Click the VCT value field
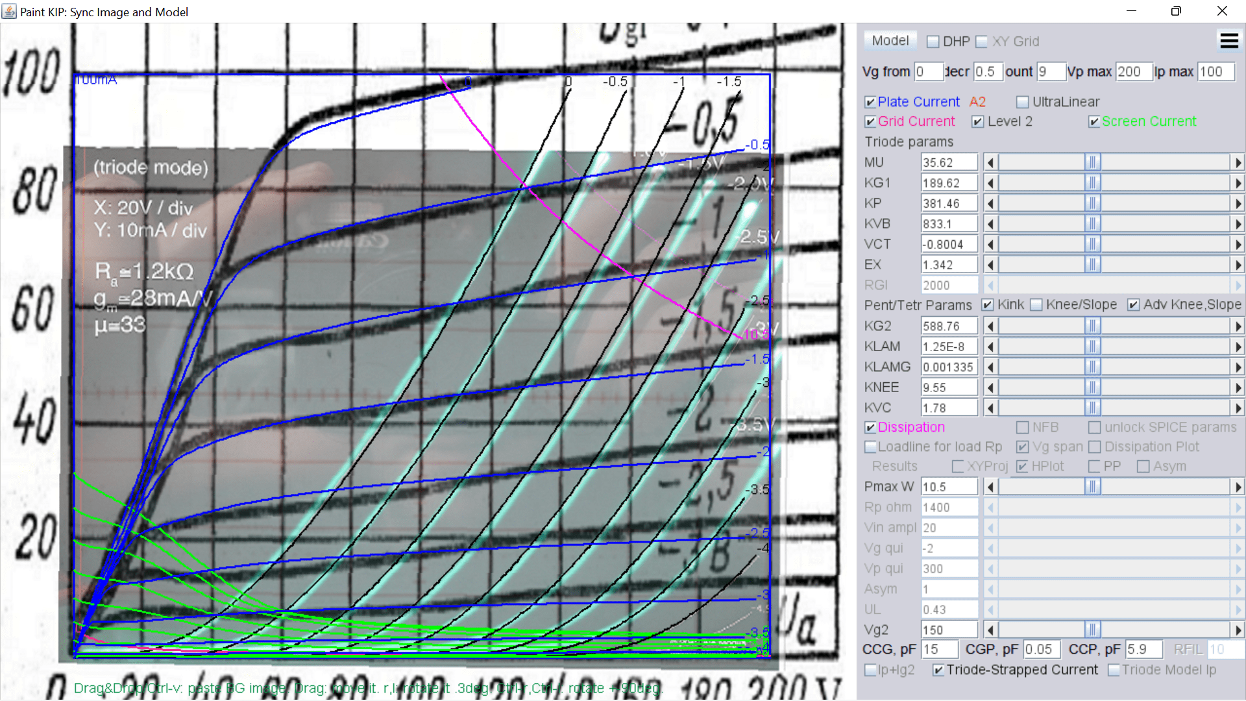 pyautogui.click(x=949, y=244)
